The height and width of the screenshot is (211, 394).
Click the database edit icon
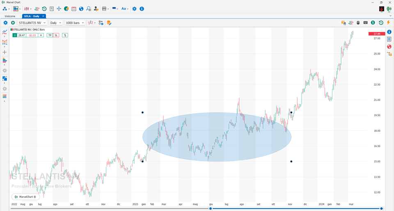coord(109,23)
